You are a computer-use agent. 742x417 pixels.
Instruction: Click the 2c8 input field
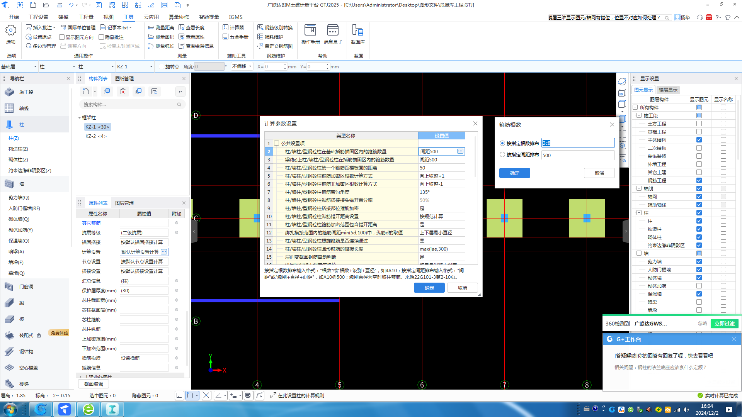point(578,143)
